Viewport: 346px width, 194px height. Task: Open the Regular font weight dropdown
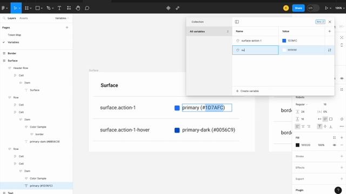[302, 105]
